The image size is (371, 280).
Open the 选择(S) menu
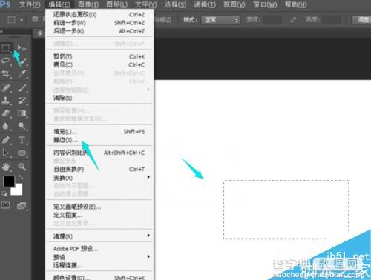pos(175,4)
